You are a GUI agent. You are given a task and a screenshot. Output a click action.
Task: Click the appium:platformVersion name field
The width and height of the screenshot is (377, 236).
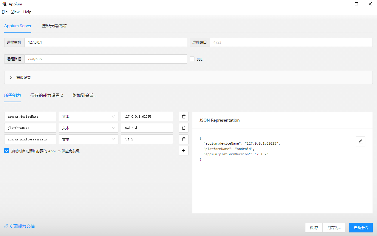click(x=30, y=139)
